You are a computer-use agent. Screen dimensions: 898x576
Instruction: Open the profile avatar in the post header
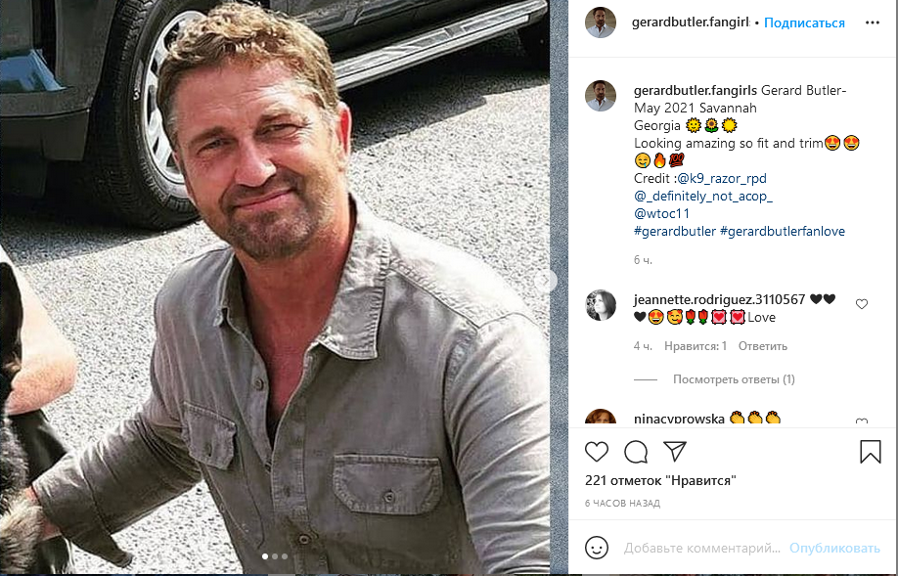point(601,22)
